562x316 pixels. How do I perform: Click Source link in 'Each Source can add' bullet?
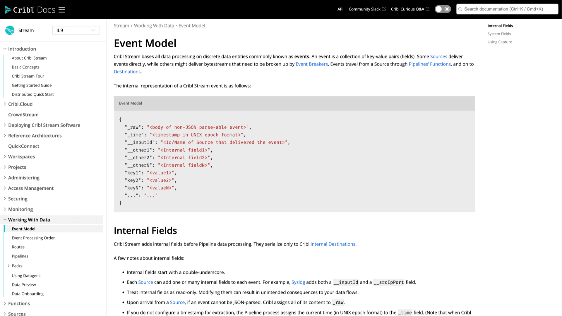coord(145,282)
